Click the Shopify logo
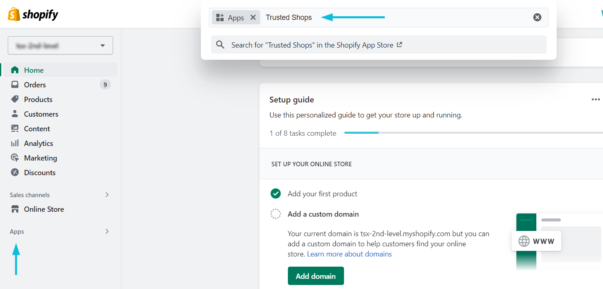603x289 pixels. point(33,15)
